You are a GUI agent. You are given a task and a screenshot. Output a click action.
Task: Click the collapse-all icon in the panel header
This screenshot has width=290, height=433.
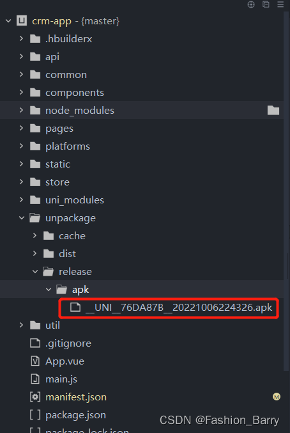tap(266, 4)
